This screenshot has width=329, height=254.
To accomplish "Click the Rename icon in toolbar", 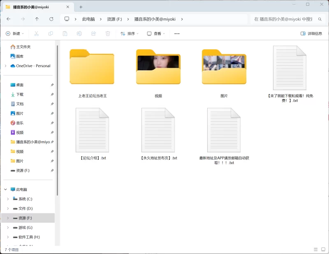I will (x=79, y=34).
